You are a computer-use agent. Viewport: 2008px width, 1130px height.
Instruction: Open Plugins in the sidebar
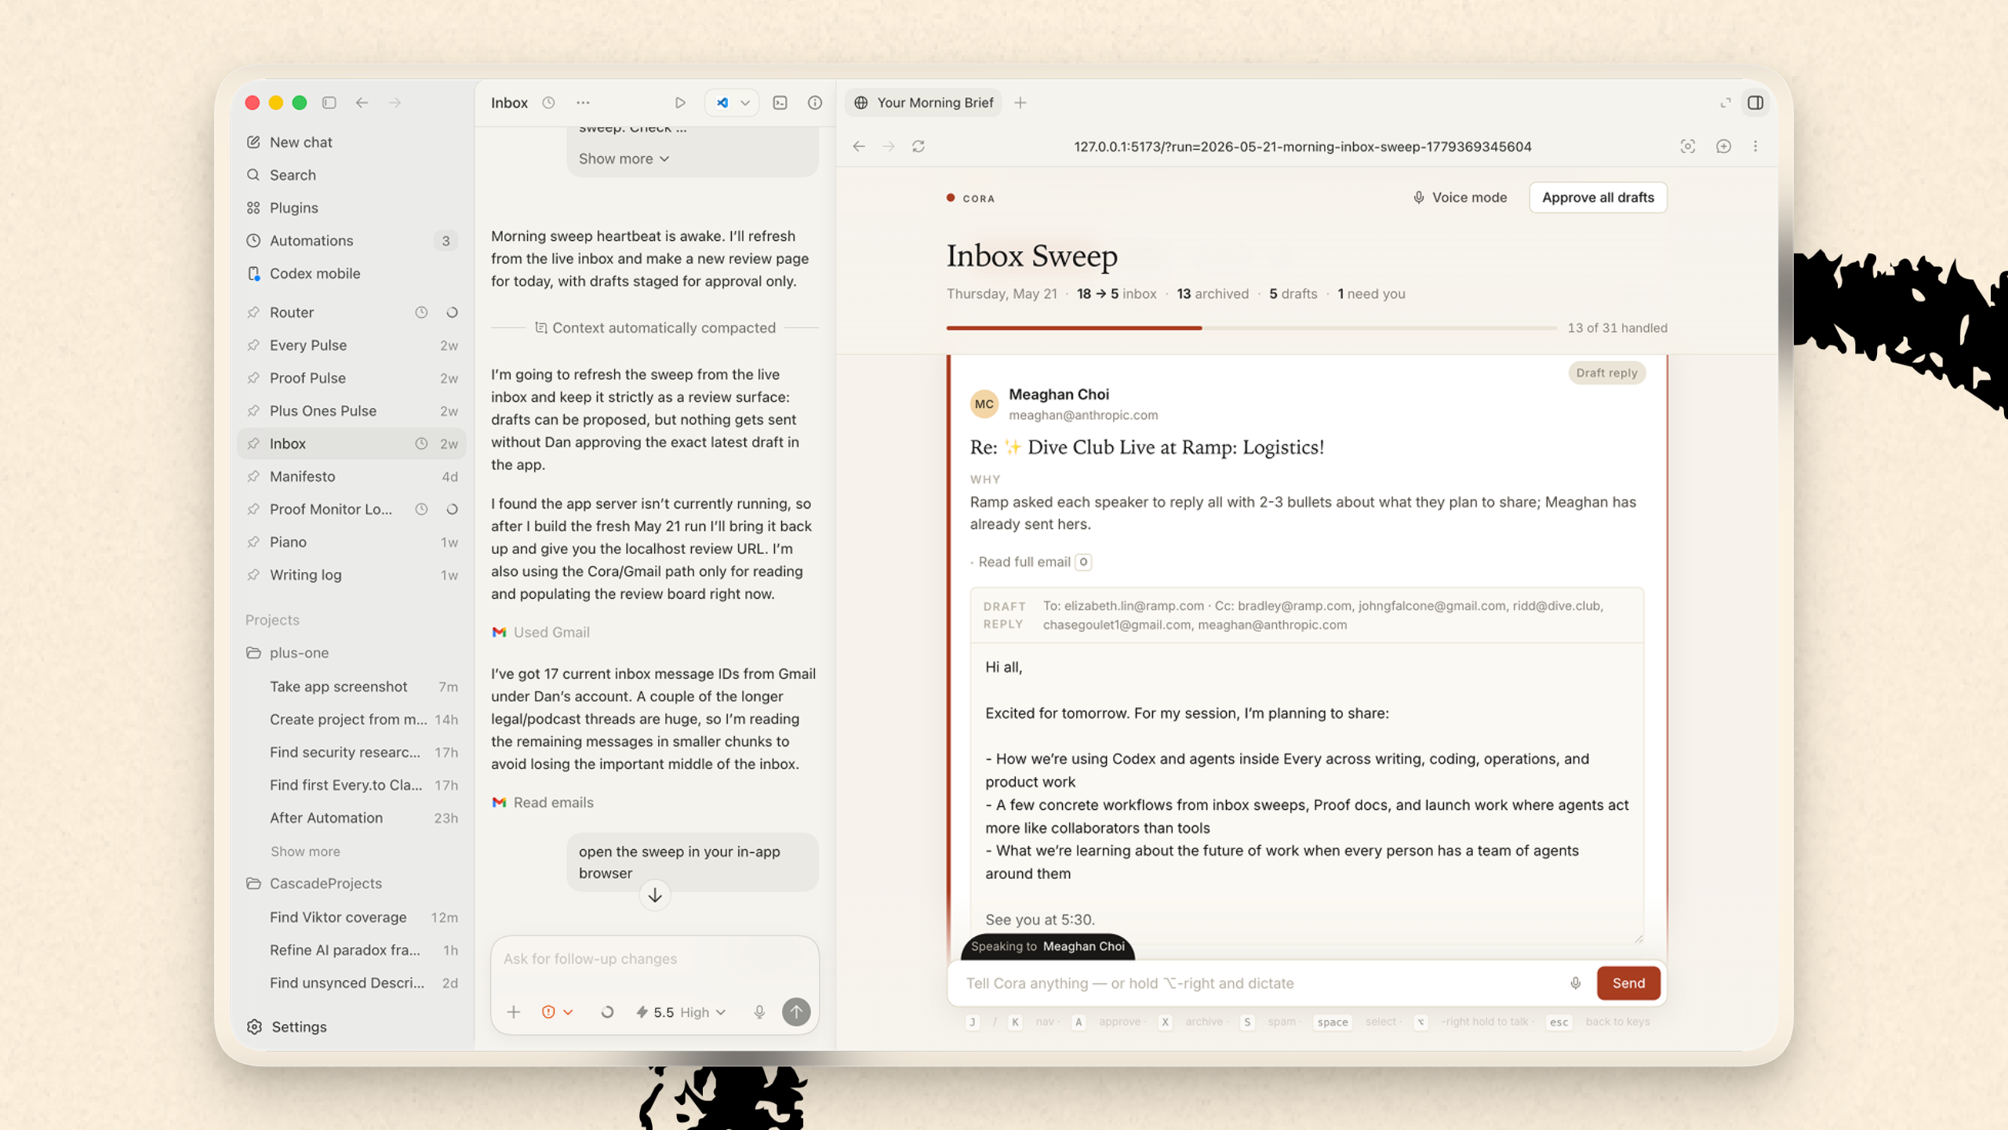351,208
